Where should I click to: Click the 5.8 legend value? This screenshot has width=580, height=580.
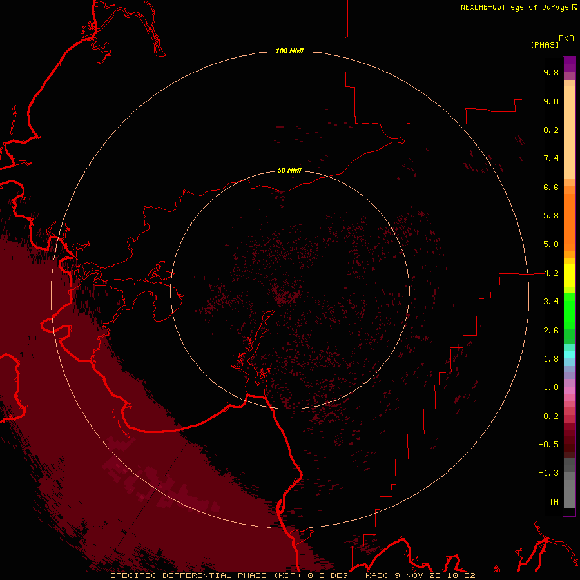click(x=551, y=216)
